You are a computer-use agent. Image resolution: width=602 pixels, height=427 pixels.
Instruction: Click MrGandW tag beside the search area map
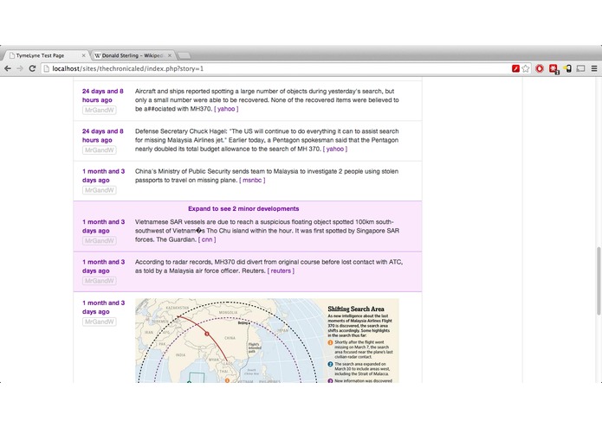point(100,322)
